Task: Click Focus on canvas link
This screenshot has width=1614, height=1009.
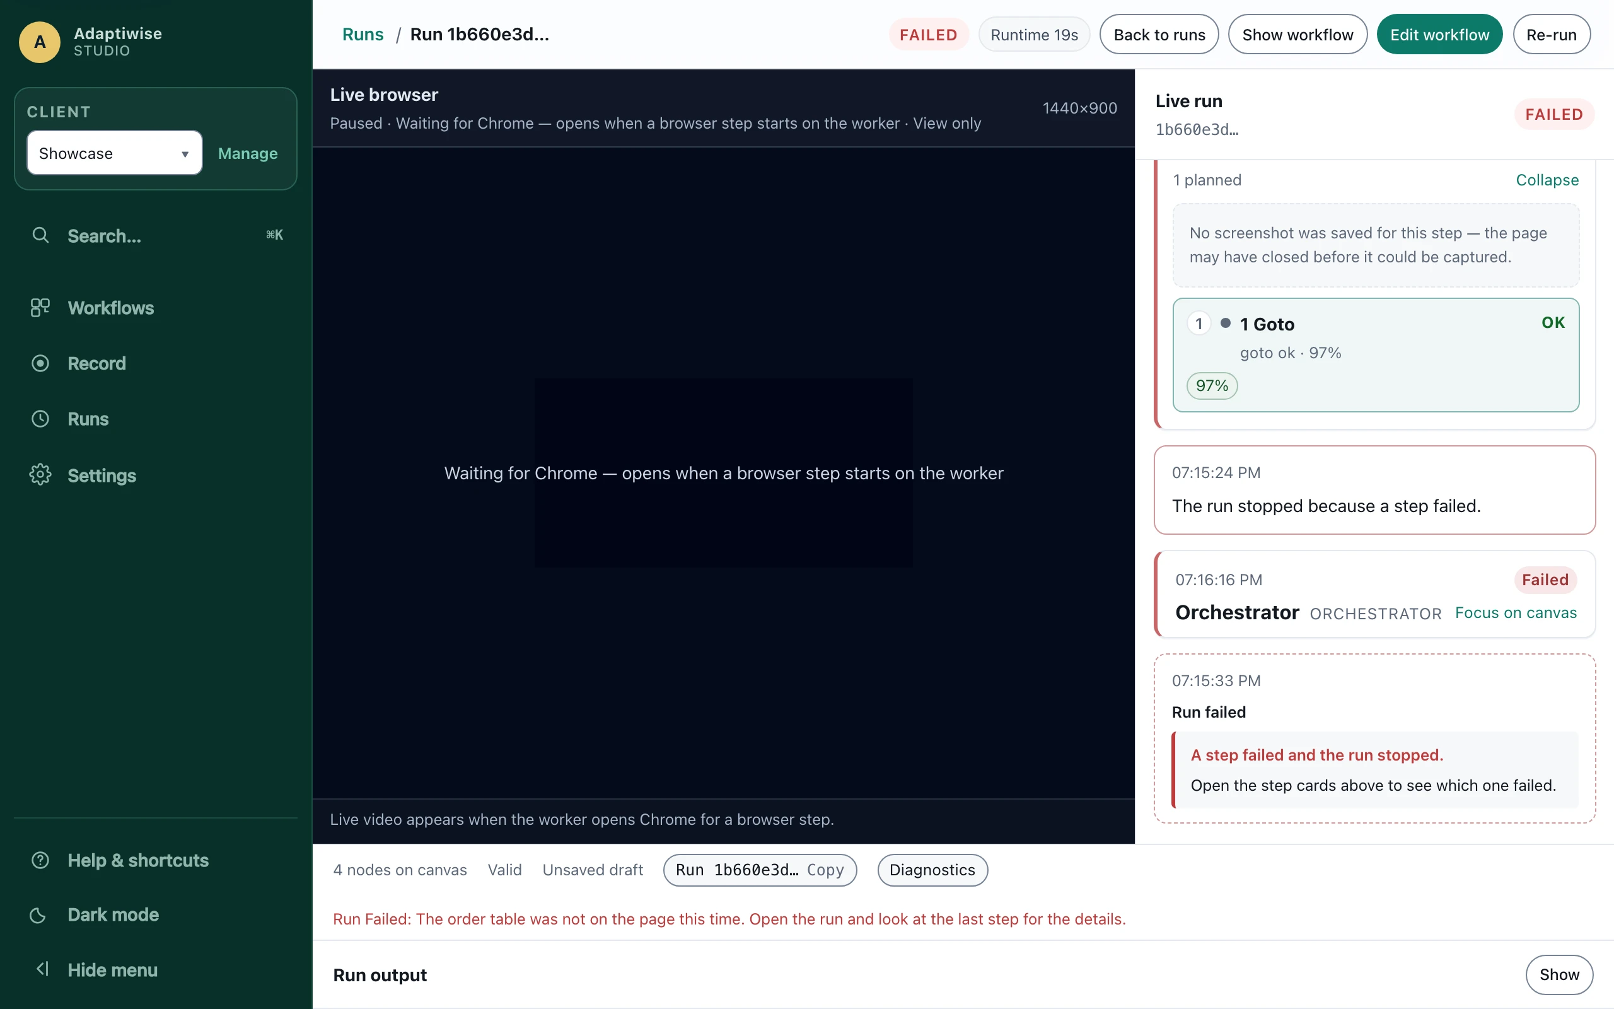Action: coord(1515,612)
